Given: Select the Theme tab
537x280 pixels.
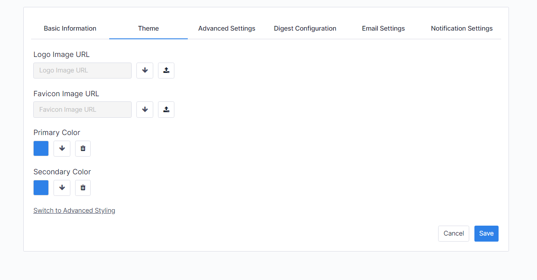Looking at the screenshot, I should point(148,28).
